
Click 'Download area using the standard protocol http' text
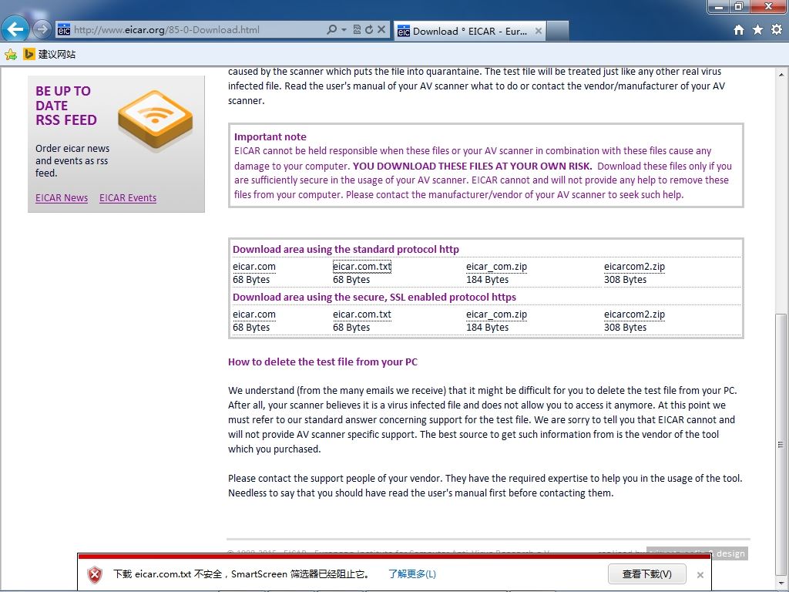pos(346,249)
